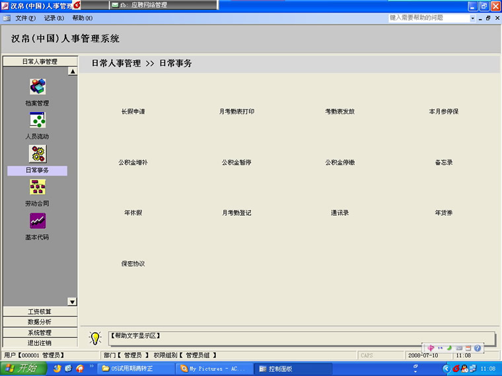Open 公积金暂停
The image size is (502, 376).
click(236, 162)
